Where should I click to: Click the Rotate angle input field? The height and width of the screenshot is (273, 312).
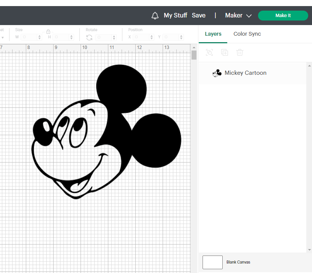click(103, 37)
